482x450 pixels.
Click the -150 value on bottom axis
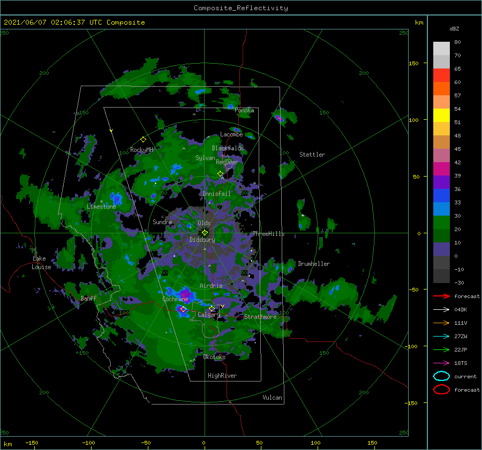click(x=32, y=443)
